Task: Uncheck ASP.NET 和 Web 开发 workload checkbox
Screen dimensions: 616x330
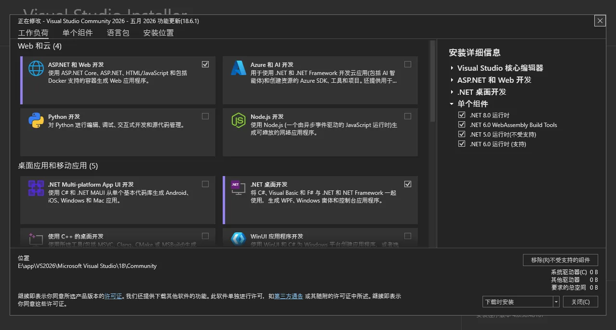Action: (x=205, y=64)
